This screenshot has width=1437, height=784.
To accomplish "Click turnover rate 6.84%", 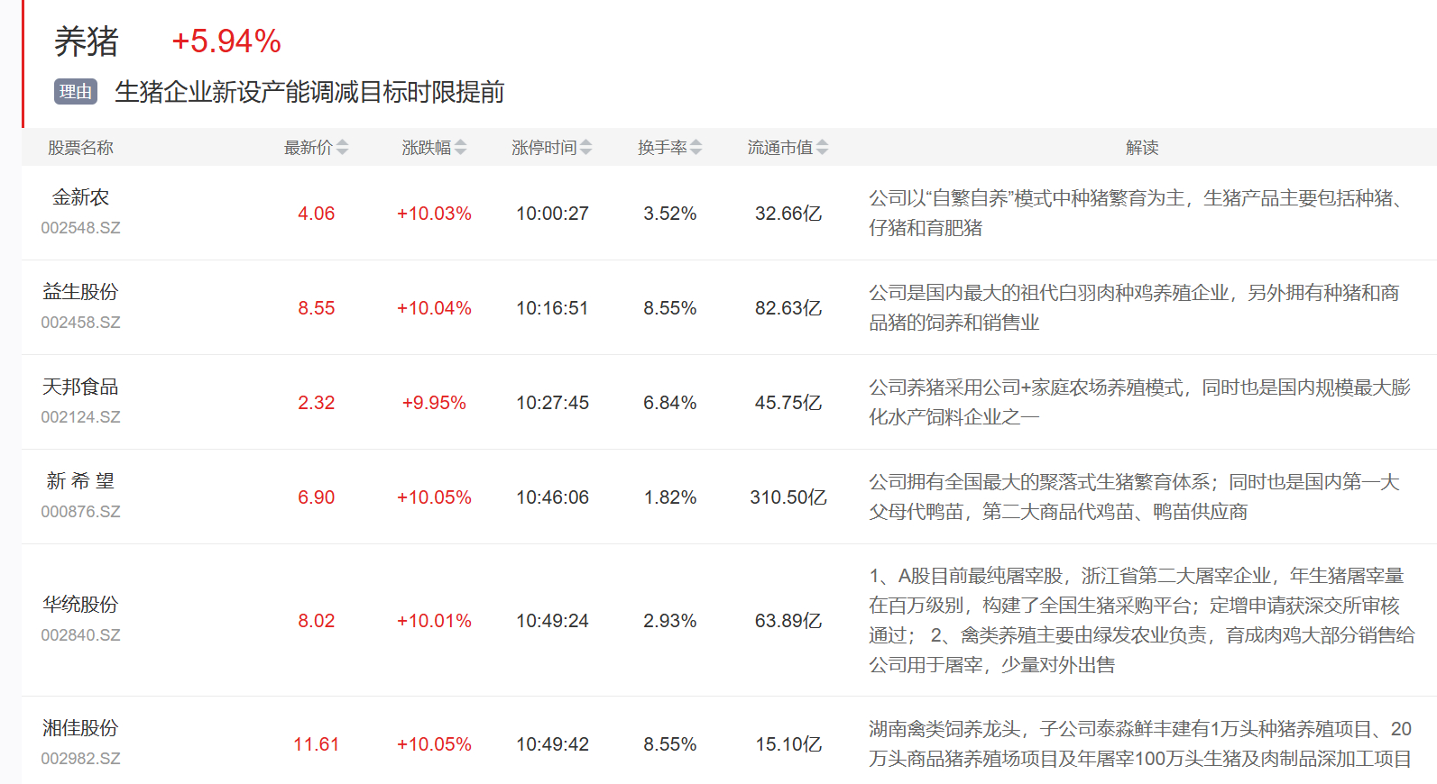I will [x=670, y=403].
